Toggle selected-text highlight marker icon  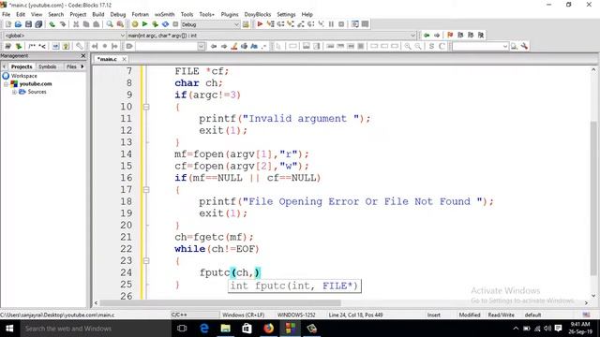tap(233, 46)
